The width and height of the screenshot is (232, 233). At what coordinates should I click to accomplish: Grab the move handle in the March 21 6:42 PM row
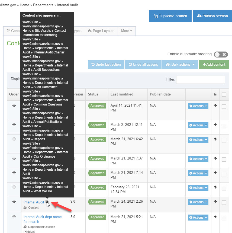pyautogui.click(x=14, y=139)
